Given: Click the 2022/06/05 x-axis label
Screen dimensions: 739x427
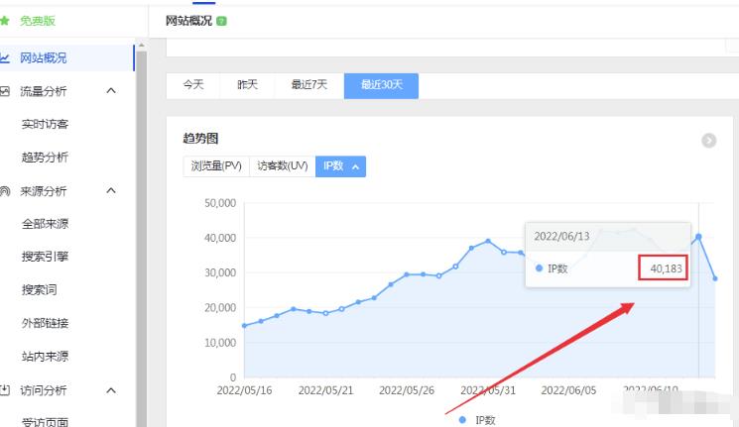Looking at the screenshot, I should tap(568, 390).
